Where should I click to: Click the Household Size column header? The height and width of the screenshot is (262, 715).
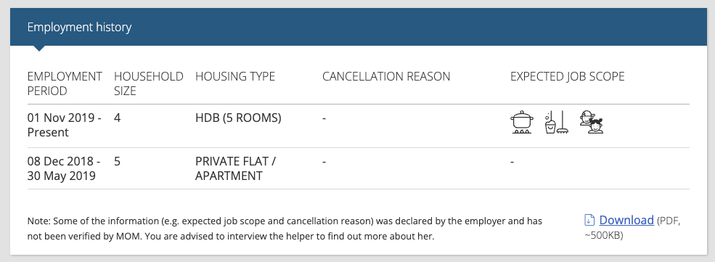(149, 83)
